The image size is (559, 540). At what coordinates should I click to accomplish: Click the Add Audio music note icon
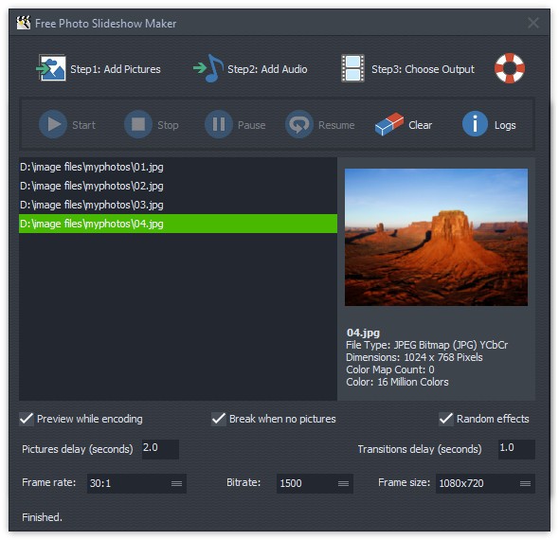coord(208,68)
